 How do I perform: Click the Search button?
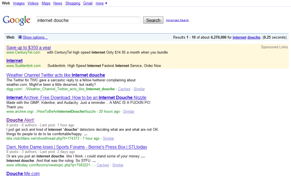[153, 20]
